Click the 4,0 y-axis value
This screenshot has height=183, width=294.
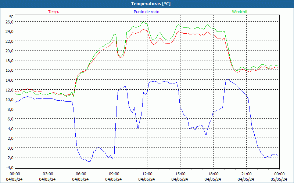(11, 129)
